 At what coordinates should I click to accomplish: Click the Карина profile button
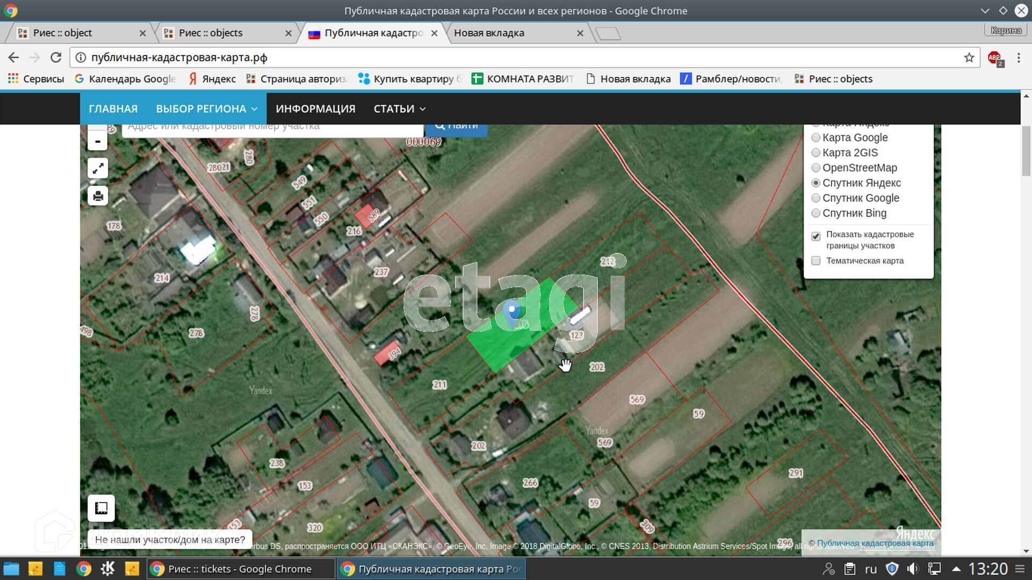(1006, 30)
